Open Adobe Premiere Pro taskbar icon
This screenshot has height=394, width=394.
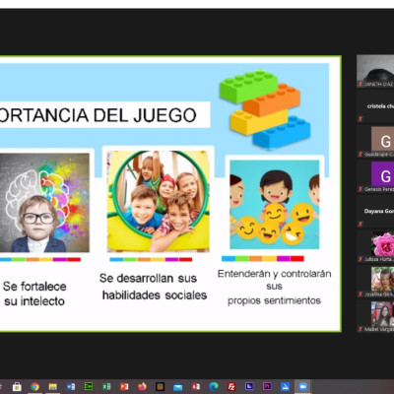pyautogui.click(x=267, y=386)
